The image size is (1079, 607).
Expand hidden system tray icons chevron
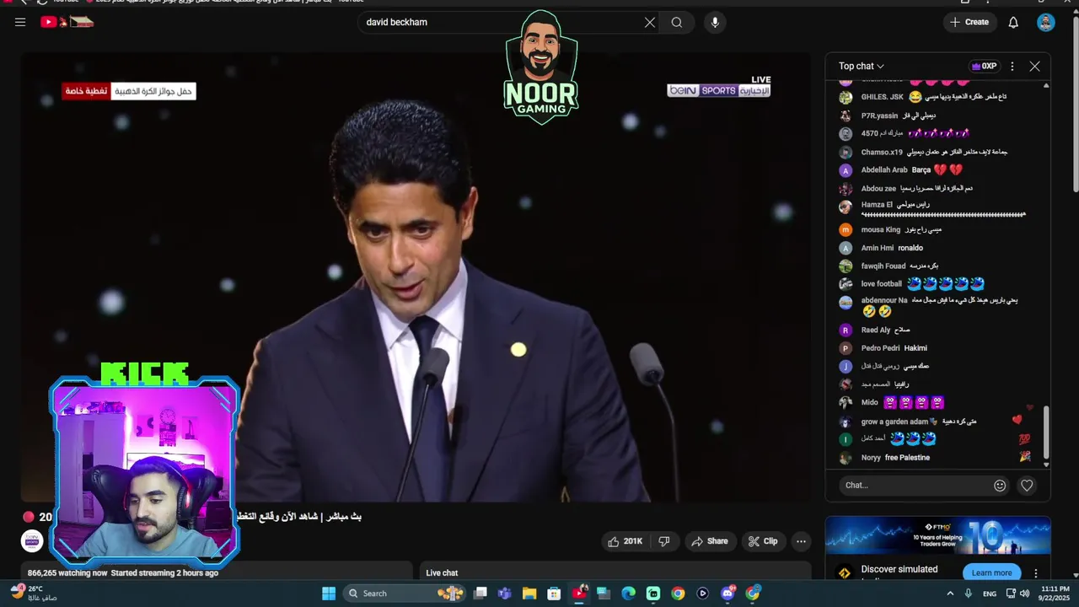pos(950,594)
